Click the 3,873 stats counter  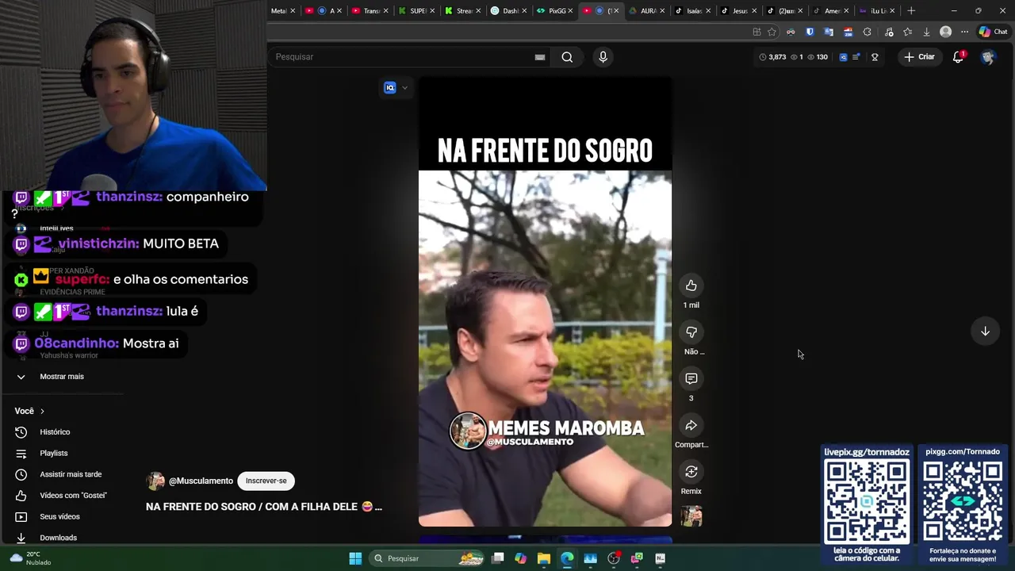(772, 57)
